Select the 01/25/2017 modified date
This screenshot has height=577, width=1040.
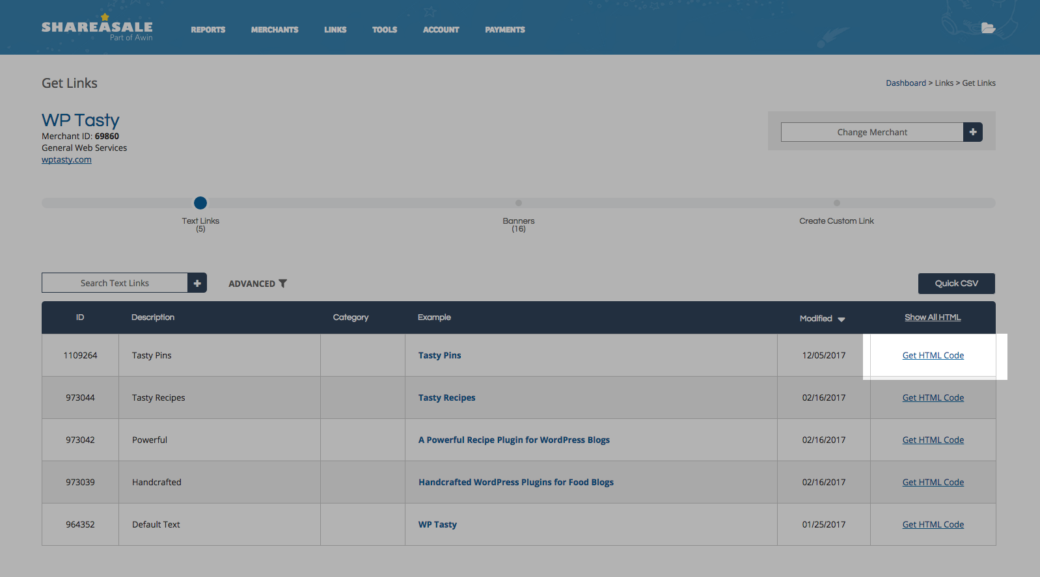point(824,524)
